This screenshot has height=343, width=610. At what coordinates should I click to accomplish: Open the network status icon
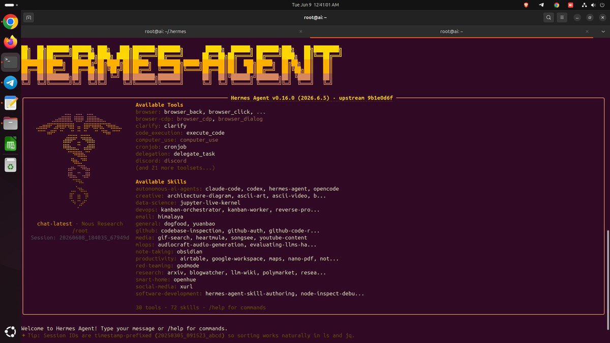(585, 5)
